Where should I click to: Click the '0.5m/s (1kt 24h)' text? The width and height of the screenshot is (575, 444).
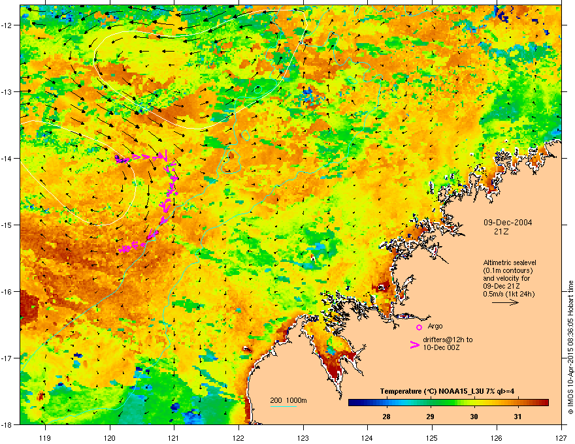point(508,294)
